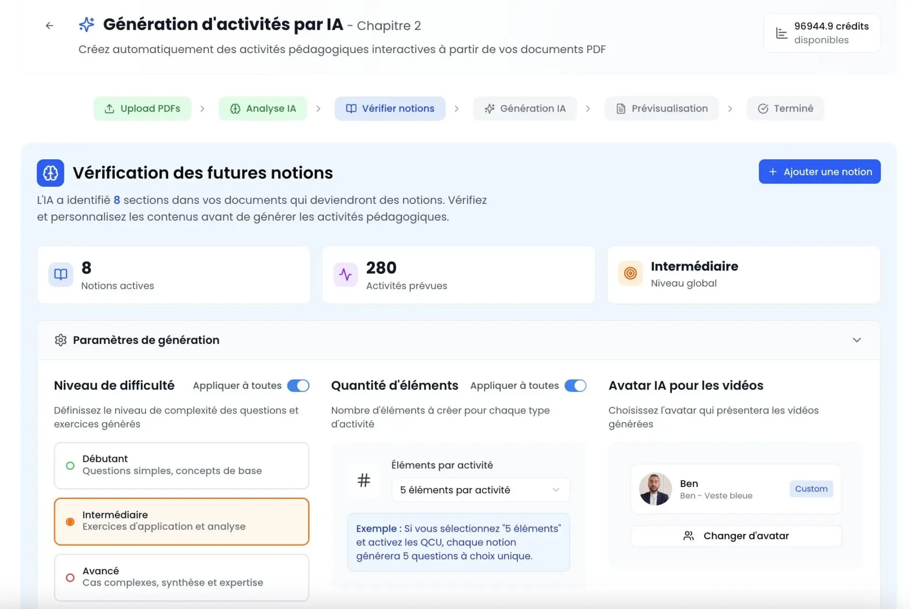The width and height of the screenshot is (910, 609).
Task: Click the credits bar-chart icon
Action: tap(782, 32)
